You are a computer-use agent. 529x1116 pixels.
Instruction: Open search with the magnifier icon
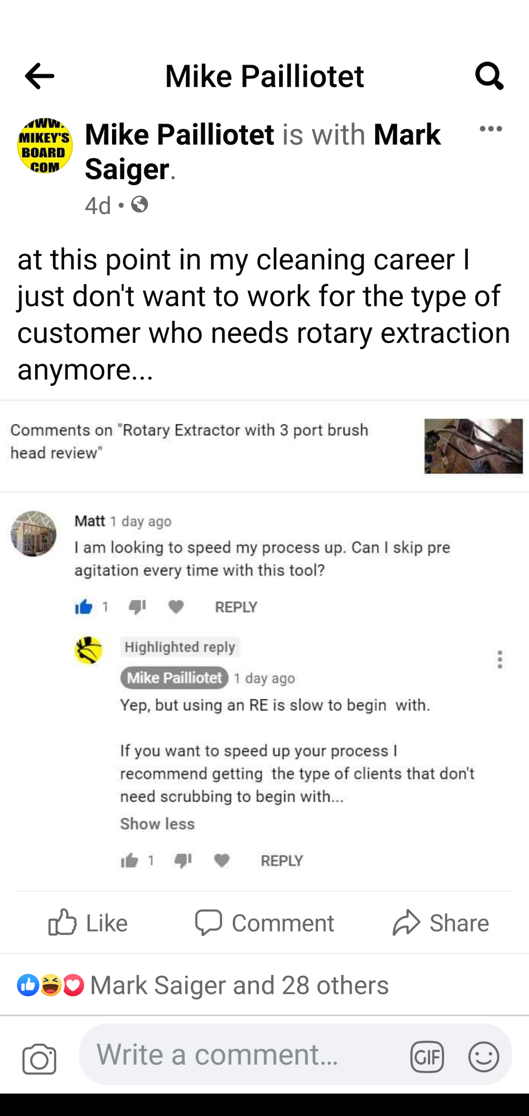click(489, 76)
